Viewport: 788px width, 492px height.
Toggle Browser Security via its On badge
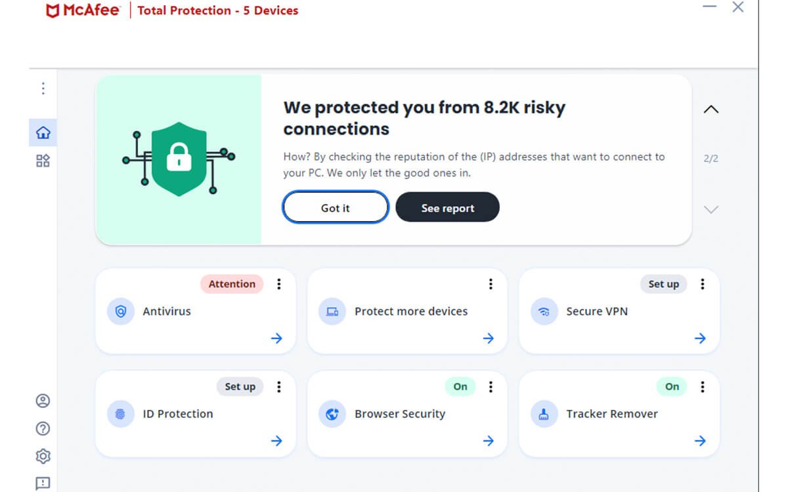(460, 387)
